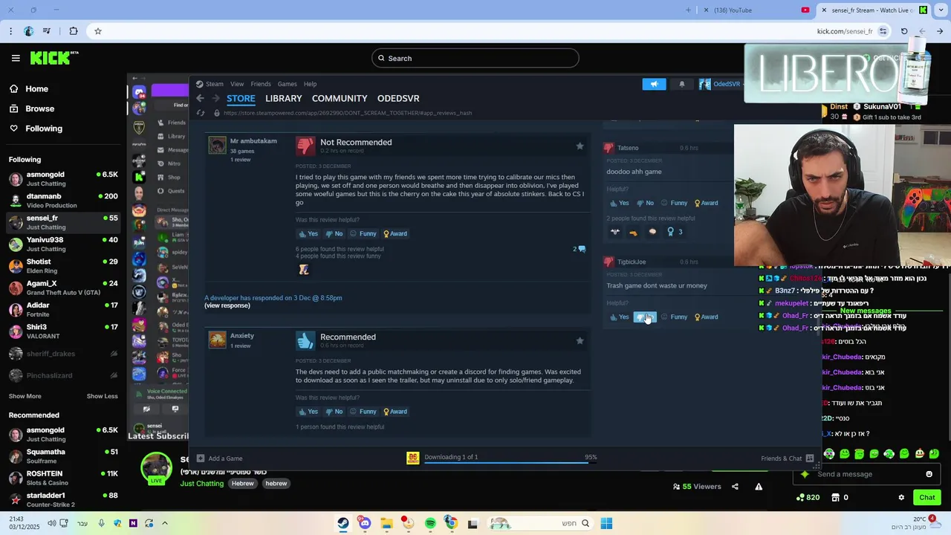Expand developer response via view response
Screen dimensions: 951x535
[x=227, y=305]
